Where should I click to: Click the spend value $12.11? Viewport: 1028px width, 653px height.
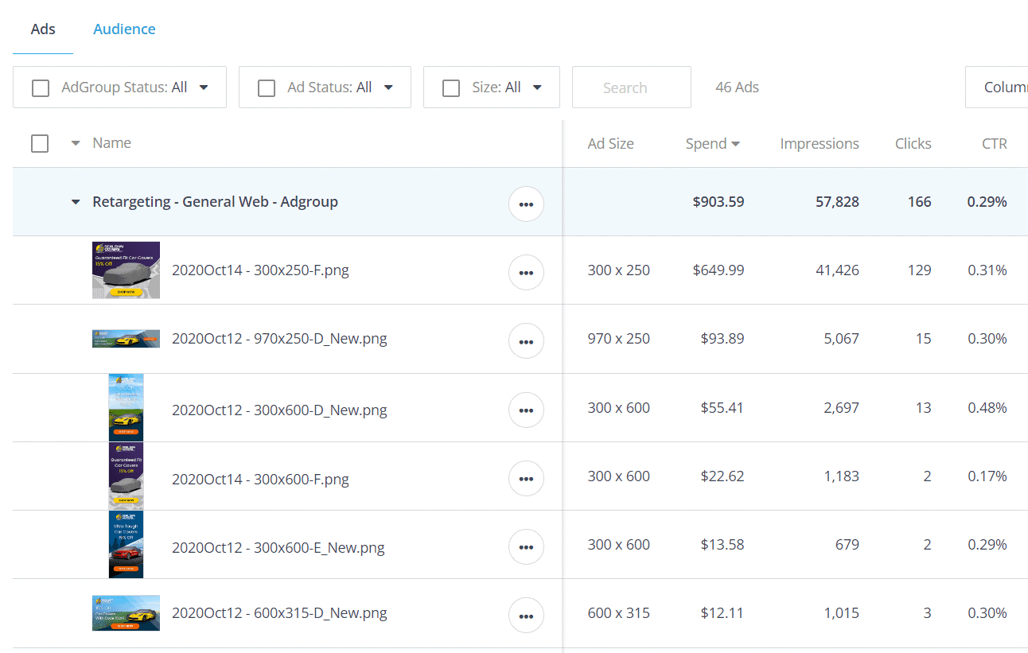point(722,613)
